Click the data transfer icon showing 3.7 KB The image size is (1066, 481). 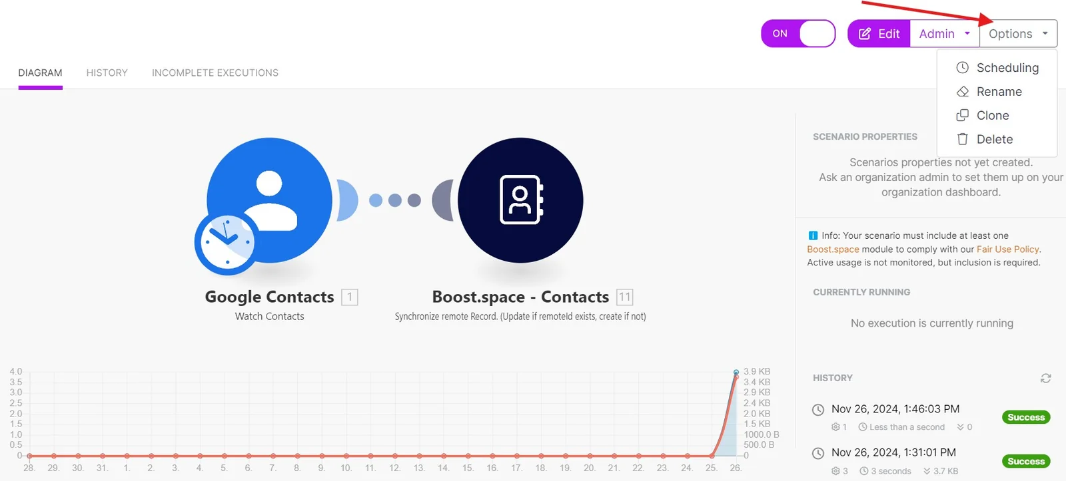[927, 471]
